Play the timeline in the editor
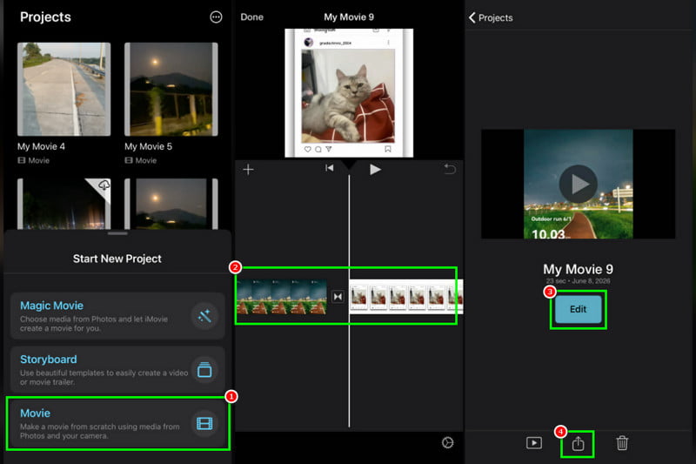Viewport: 696px width, 464px height. point(375,169)
